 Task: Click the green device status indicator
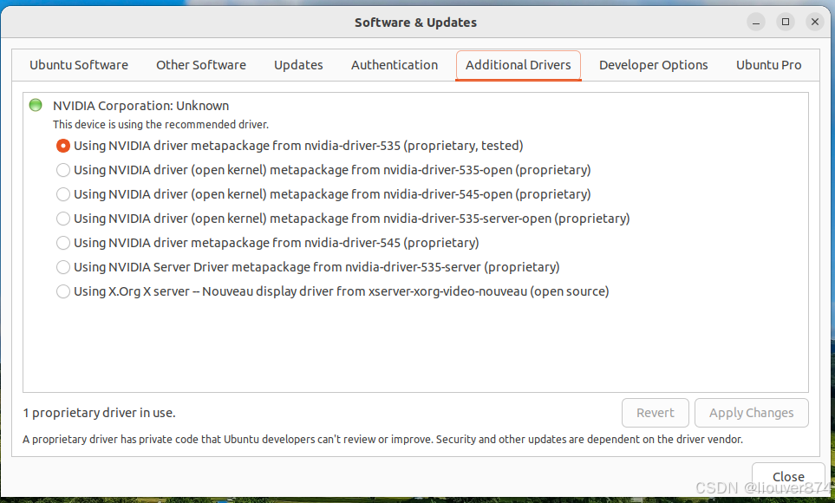coord(36,105)
